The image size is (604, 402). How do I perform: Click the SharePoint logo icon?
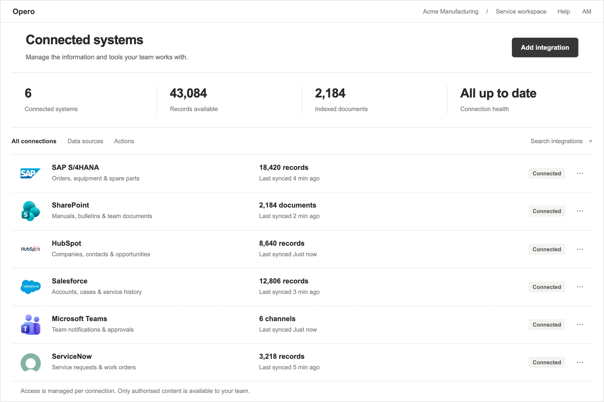tap(31, 211)
